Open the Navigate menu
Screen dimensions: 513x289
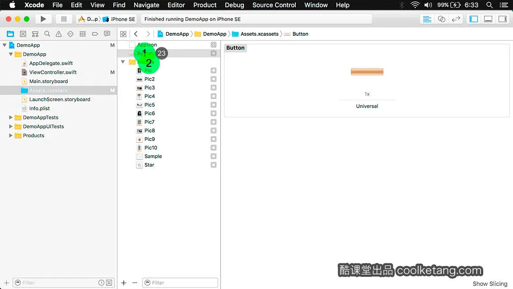point(146,5)
